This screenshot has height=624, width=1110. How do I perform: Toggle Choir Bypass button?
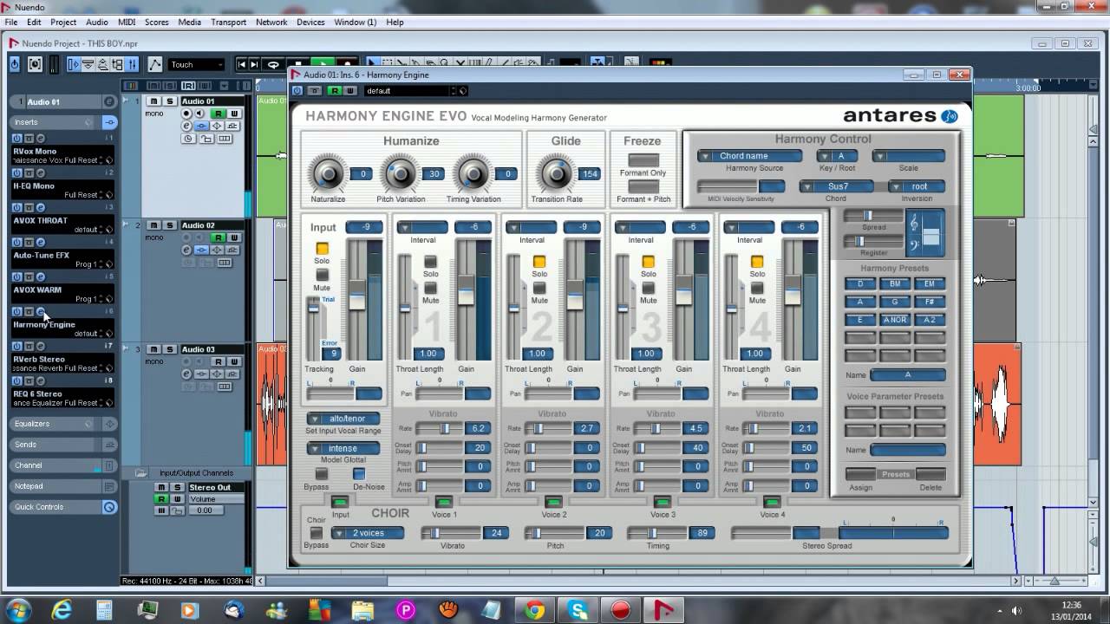(x=317, y=533)
